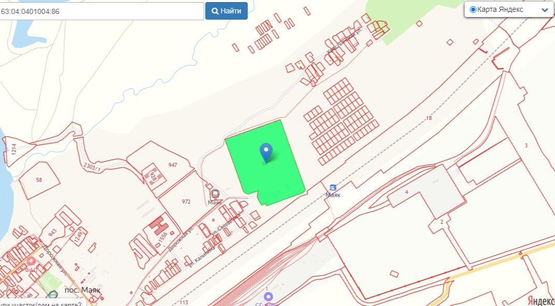Click the Маяк train station icon
Viewport: 555px width, 306px height.
coord(333,188)
